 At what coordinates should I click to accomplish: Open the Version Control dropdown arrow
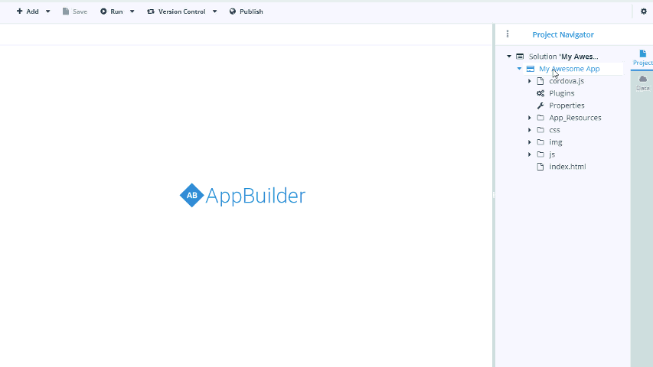tap(215, 11)
